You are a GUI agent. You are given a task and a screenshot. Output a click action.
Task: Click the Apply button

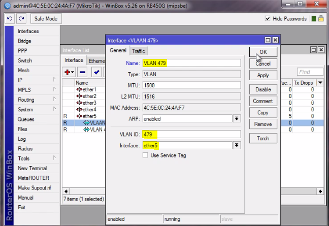tap(263, 75)
